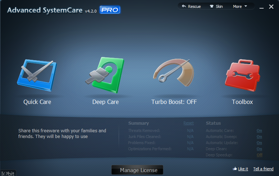
Task: Click the Threats Removed label
Action: [144, 130]
